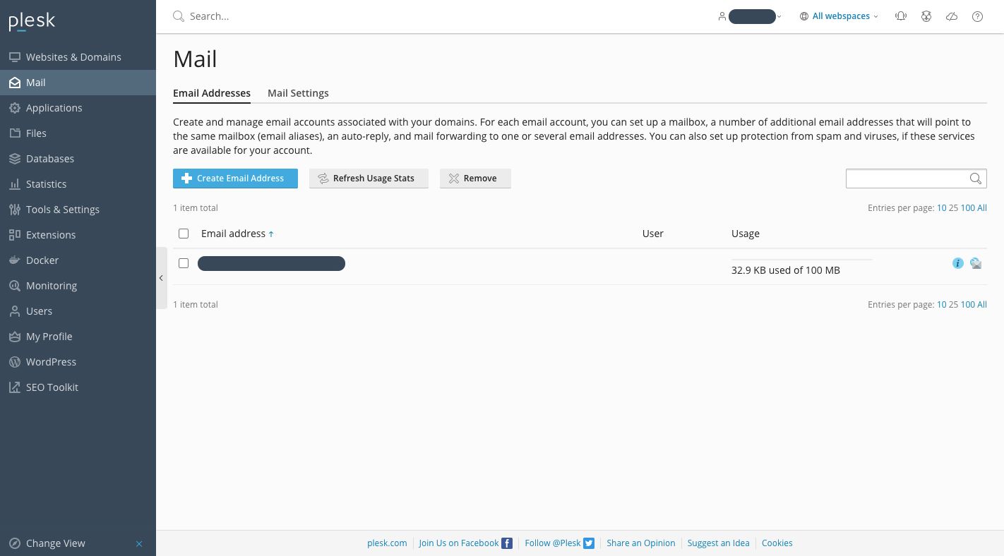Check the email address row checkbox
This screenshot has width=1004, height=556.
[x=184, y=263]
